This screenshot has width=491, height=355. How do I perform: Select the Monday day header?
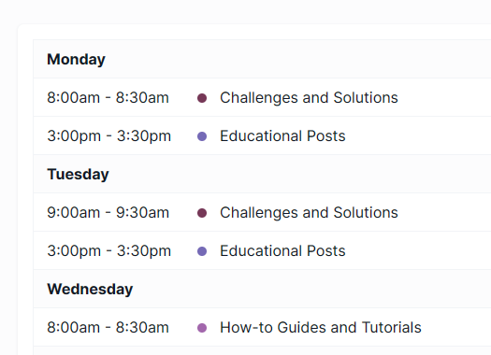click(76, 60)
